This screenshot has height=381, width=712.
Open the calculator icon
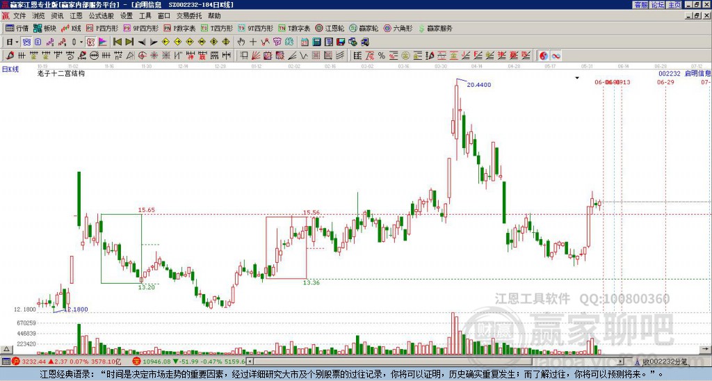316,42
